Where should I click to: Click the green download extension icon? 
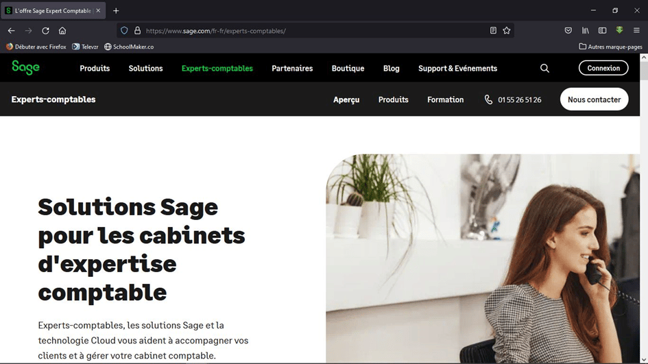(x=619, y=30)
